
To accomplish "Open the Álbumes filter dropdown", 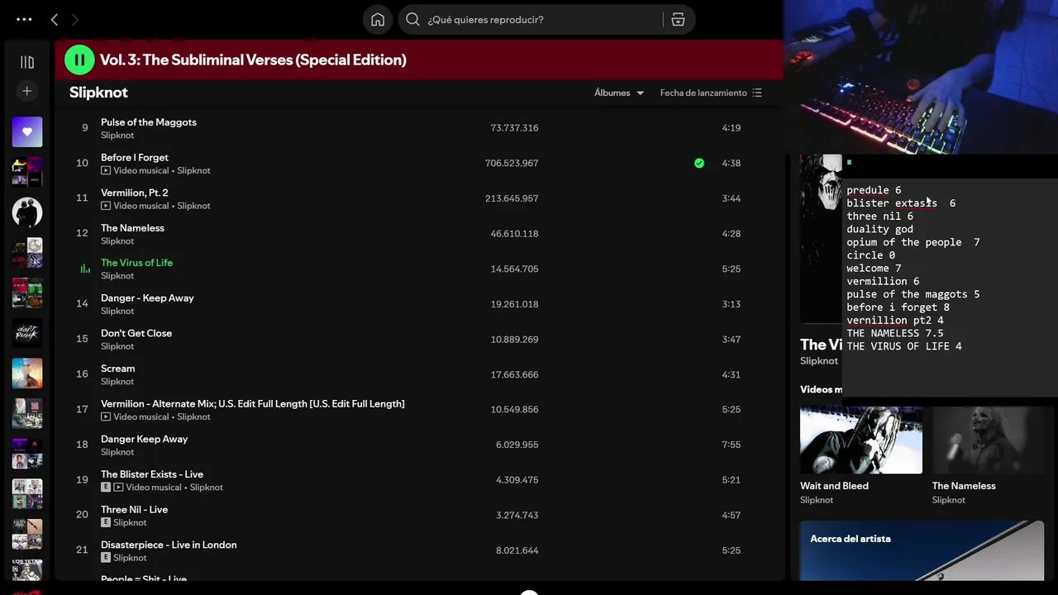I will [619, 93].
